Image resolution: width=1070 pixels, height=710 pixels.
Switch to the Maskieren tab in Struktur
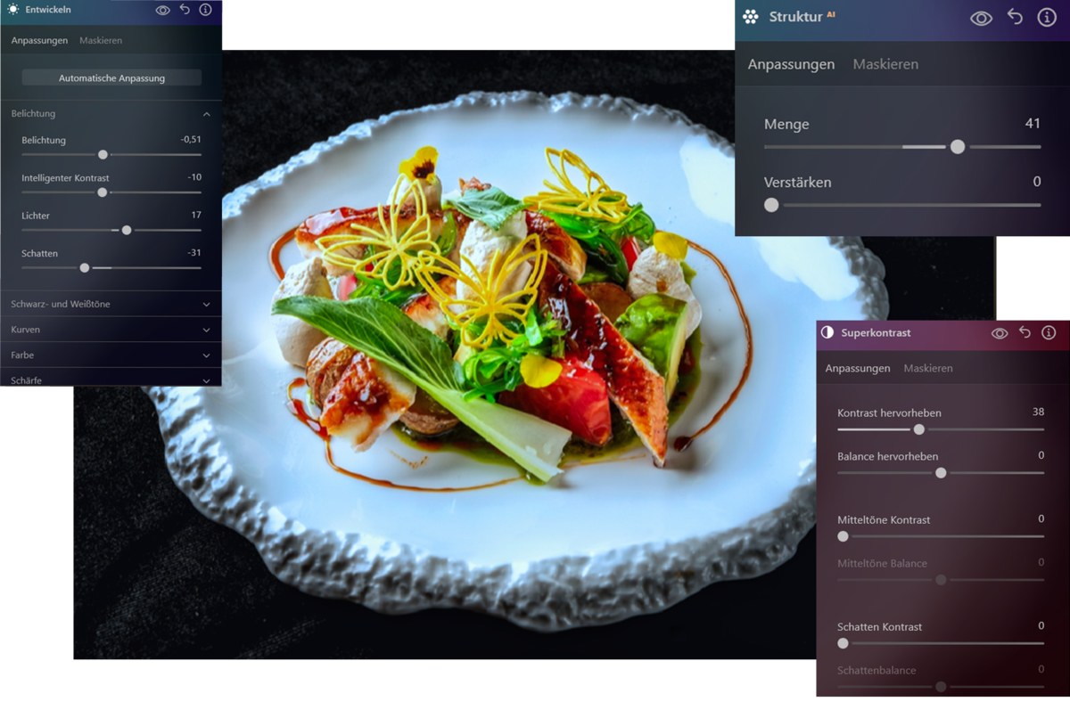(885, 63)
